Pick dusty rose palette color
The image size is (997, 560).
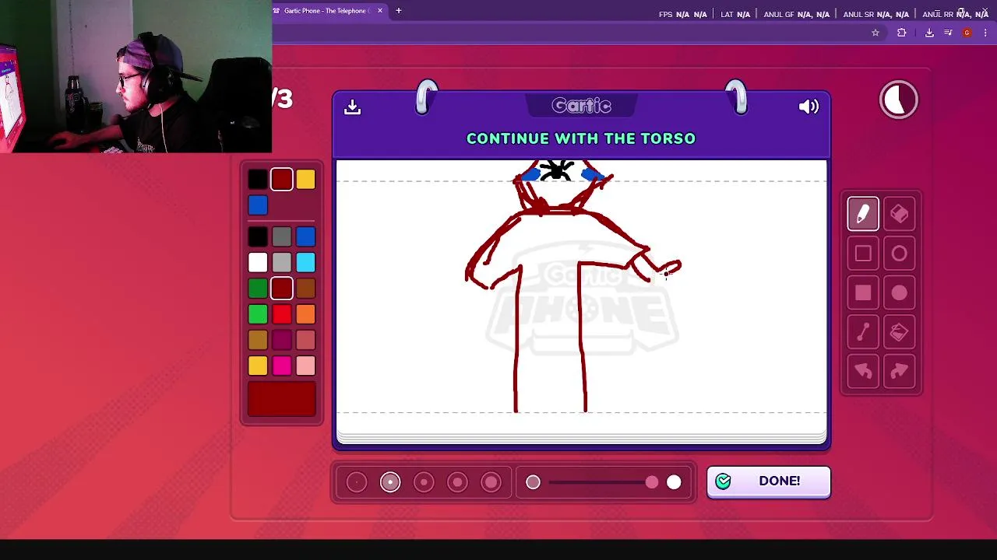305,340
